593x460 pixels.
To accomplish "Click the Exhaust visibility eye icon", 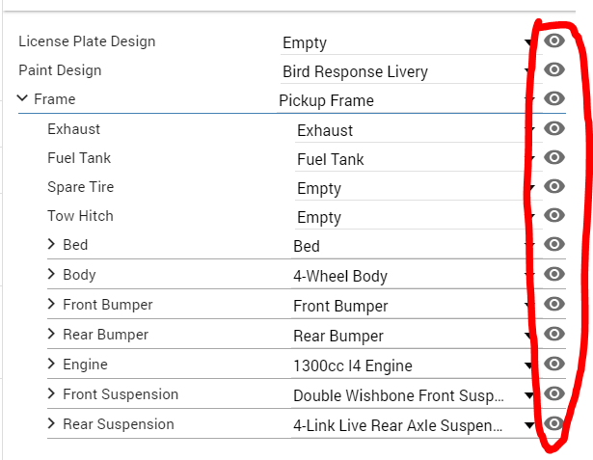I will point(554,128).
